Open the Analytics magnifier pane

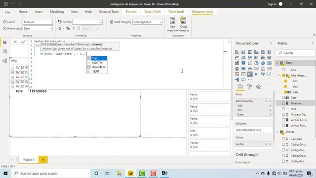point(259,87)
